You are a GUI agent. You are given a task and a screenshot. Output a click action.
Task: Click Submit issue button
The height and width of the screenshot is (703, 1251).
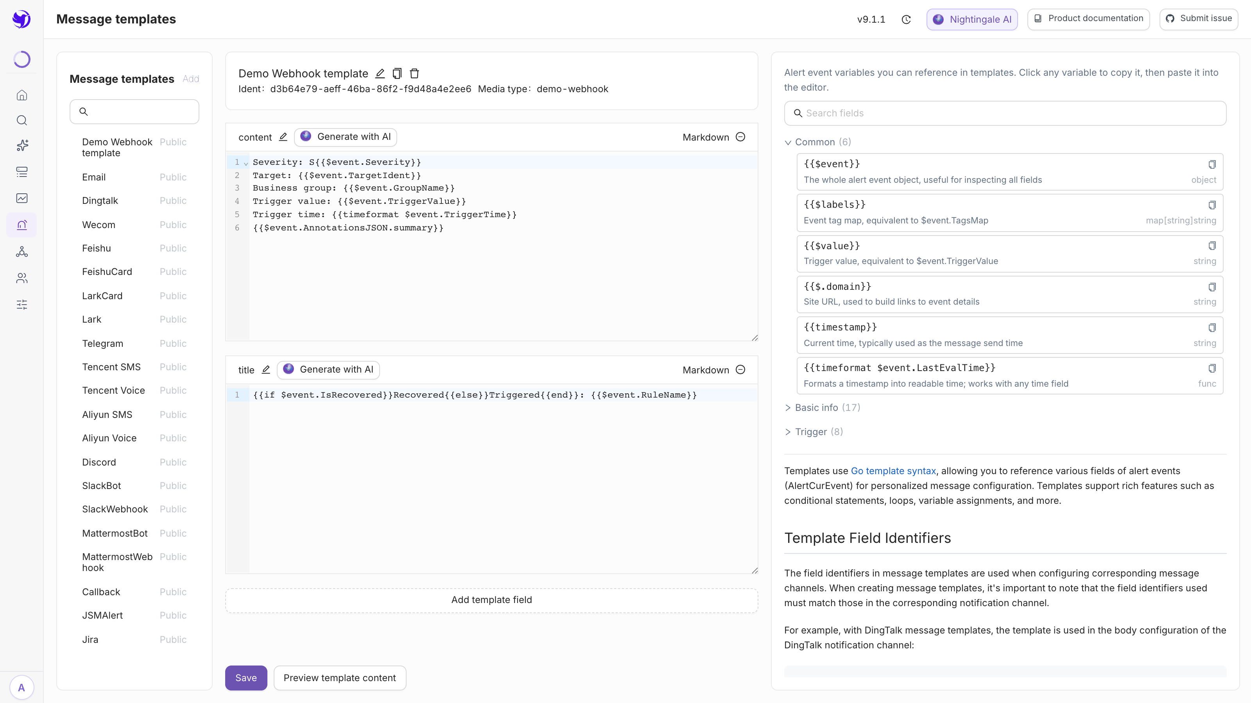[x=1199, y=19]
